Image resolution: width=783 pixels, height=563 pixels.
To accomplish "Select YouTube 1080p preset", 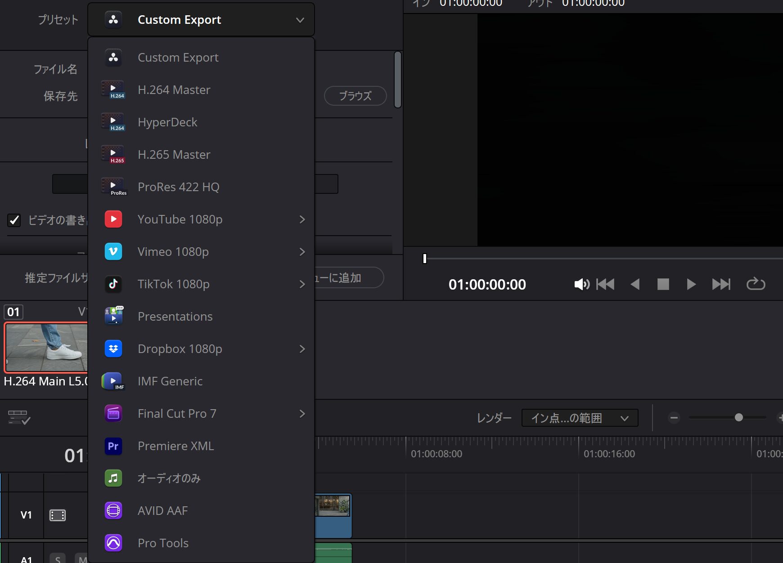I will (201, 219).
